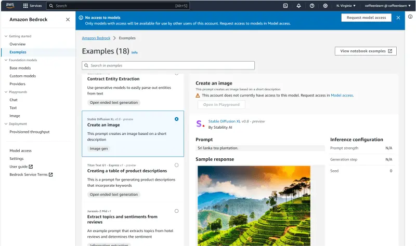
Task: Click the info icon in the blue banner
Action: pyautogui.click(x=81, y=18)
